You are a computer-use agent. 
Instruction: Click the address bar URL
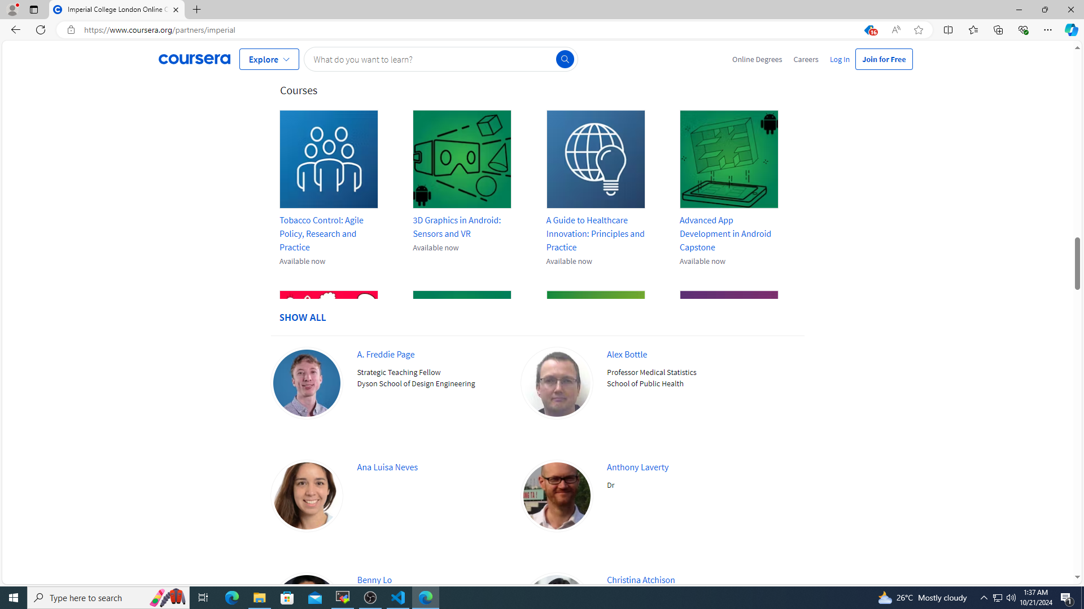(x=160, y=30)
